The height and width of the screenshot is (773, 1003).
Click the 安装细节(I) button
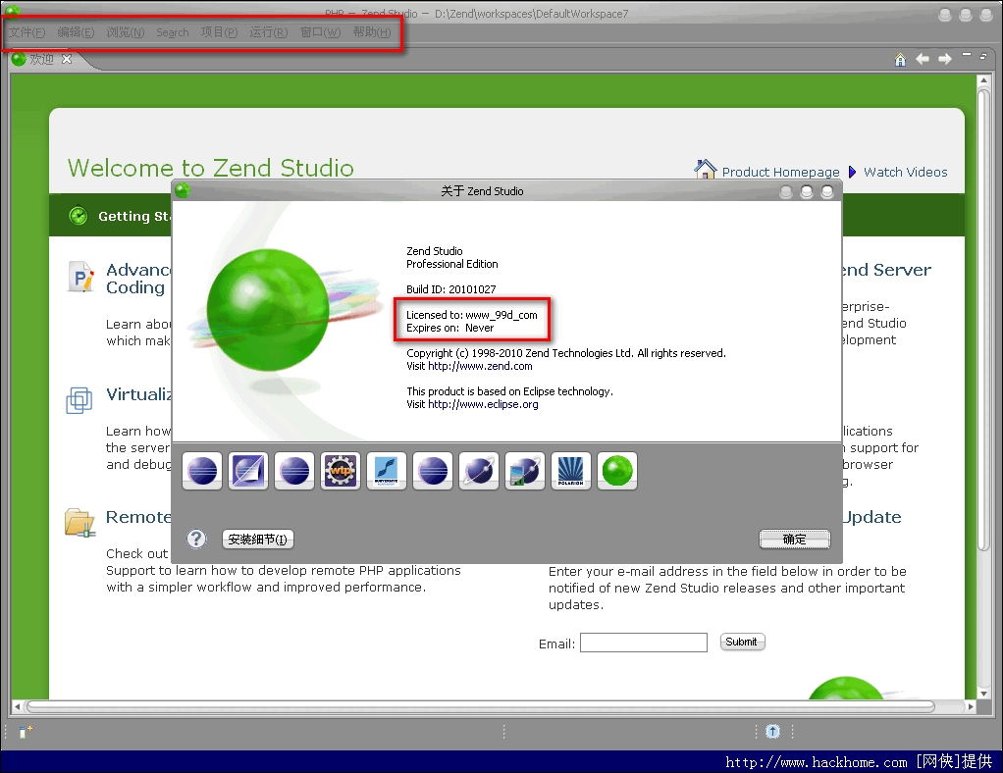(257, 539)
